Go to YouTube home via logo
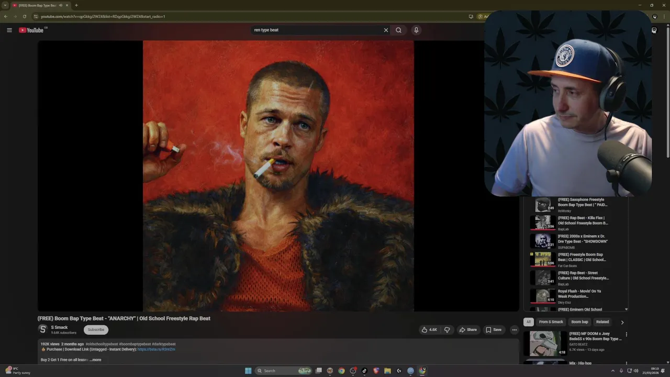 [31, 30]
